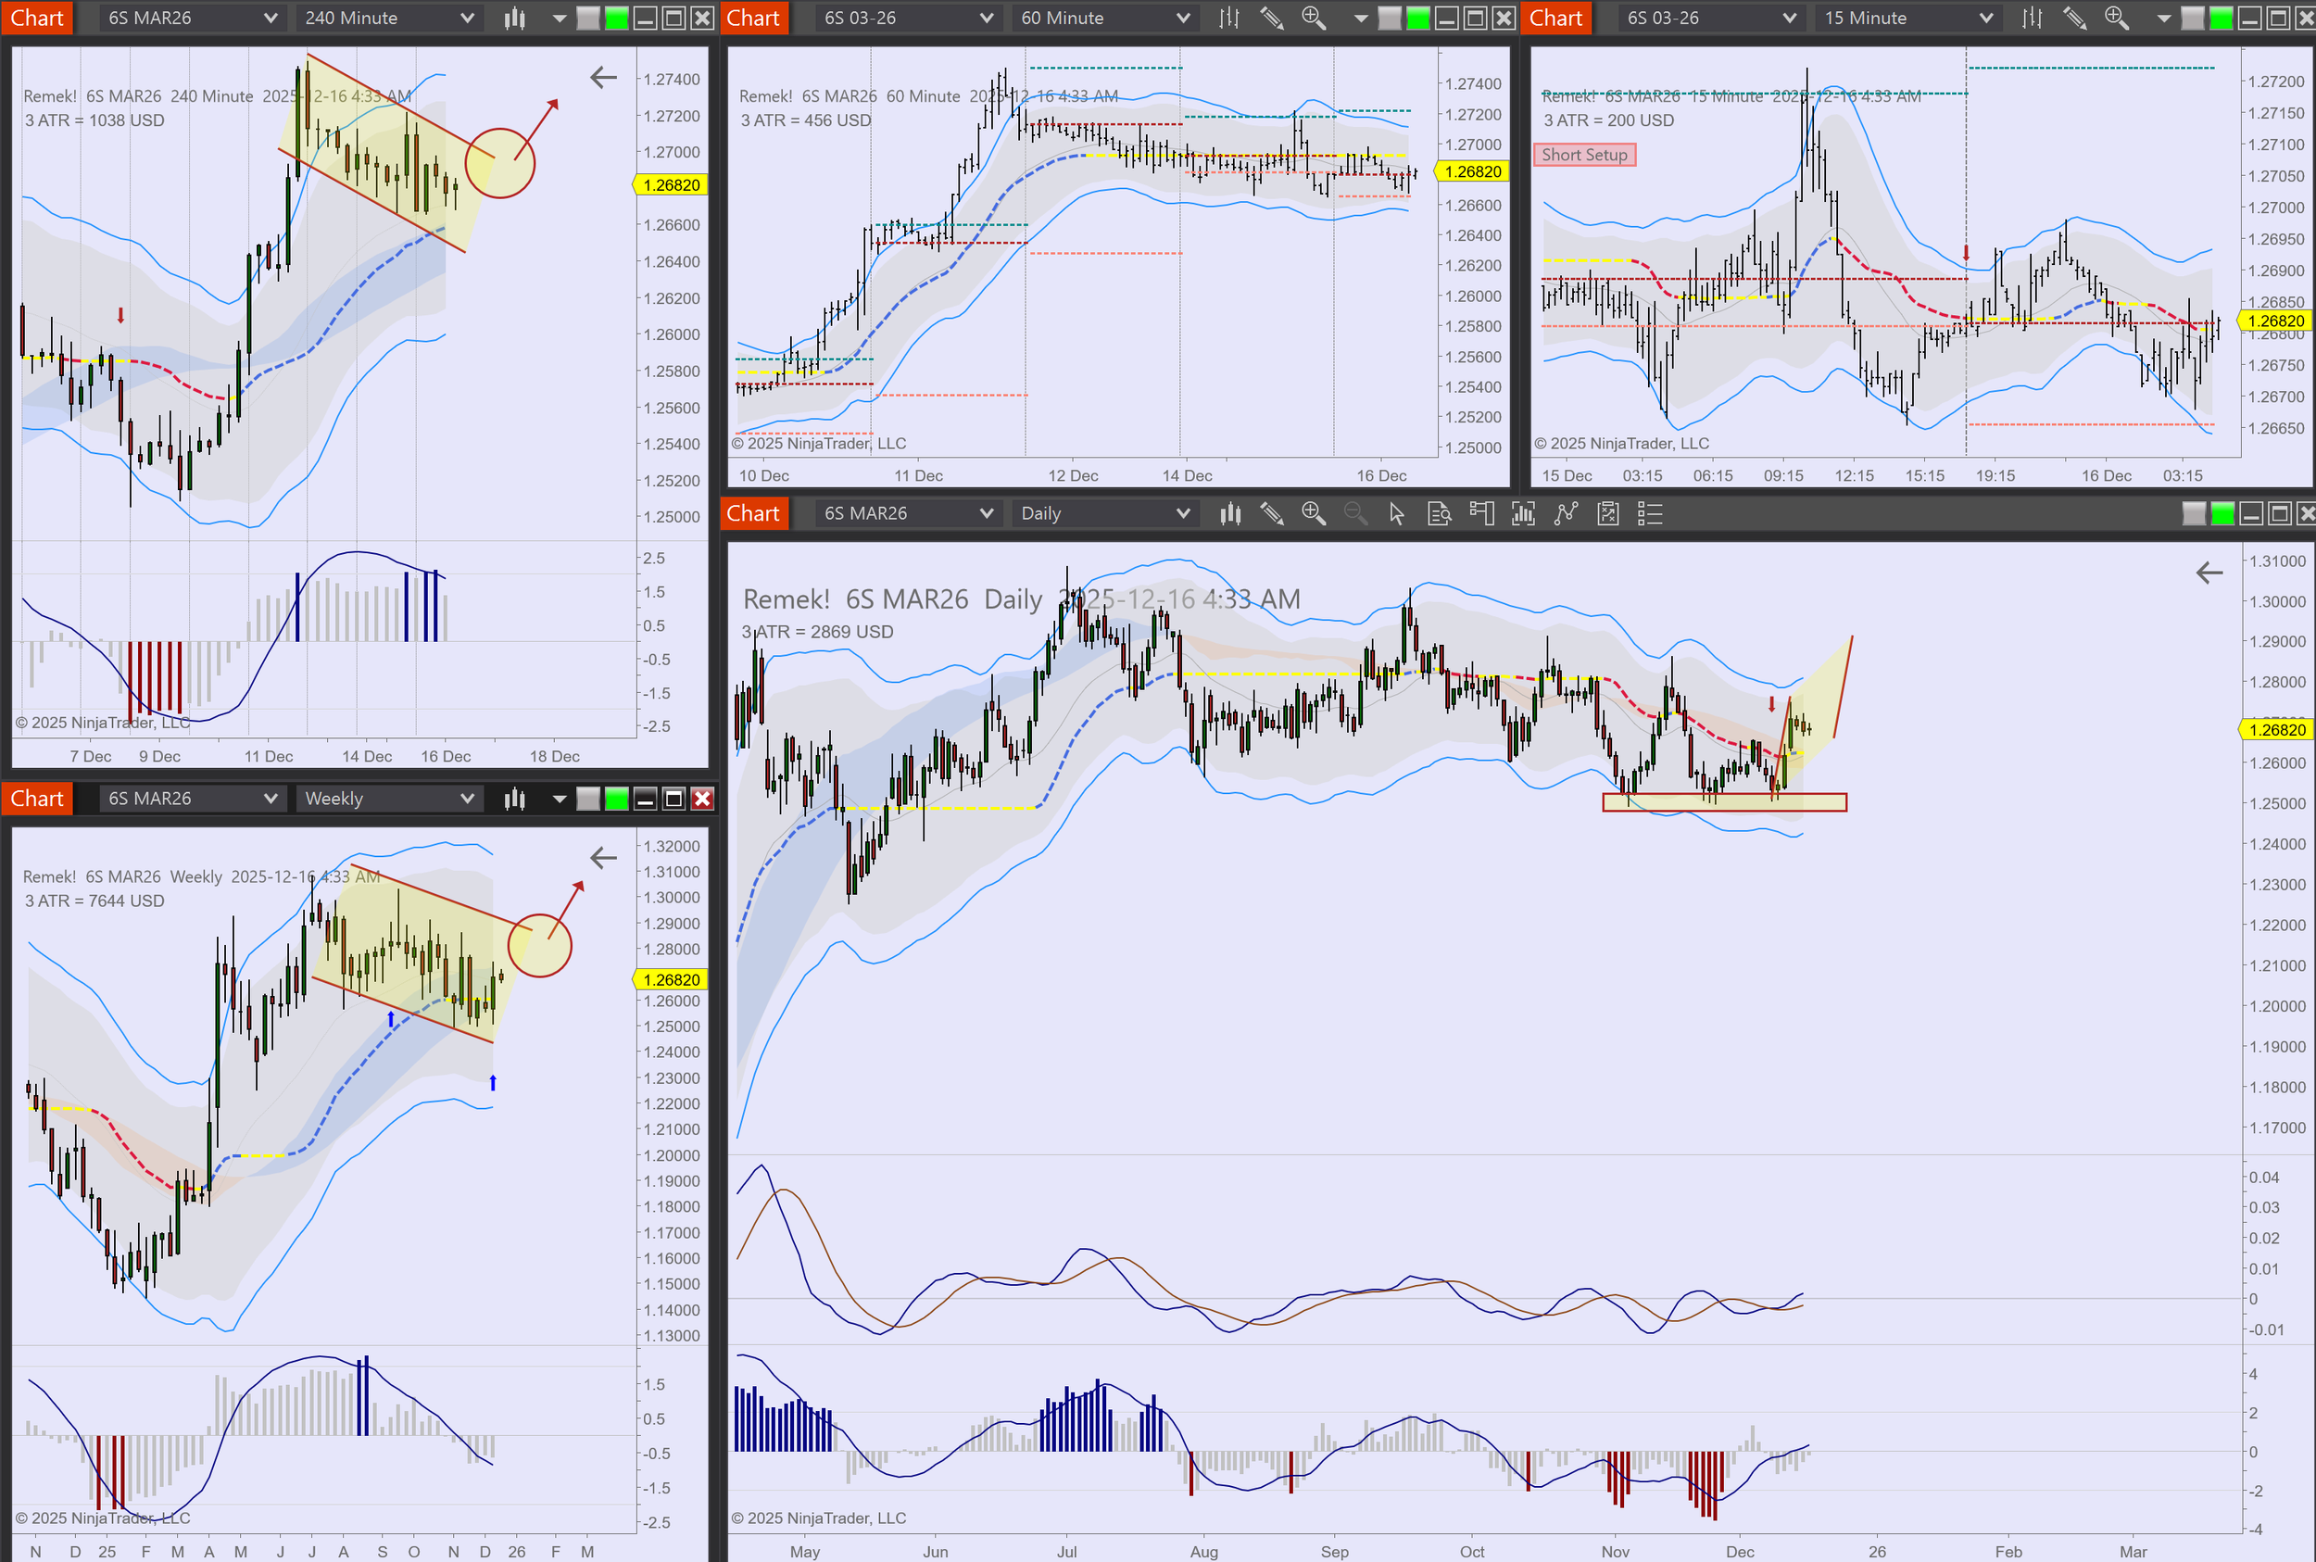The height and width of the screenshot is (1562, 2316).
Task: Expand 6S 03-26 instrument selector in 60 Minute chart
Action: 906,18
